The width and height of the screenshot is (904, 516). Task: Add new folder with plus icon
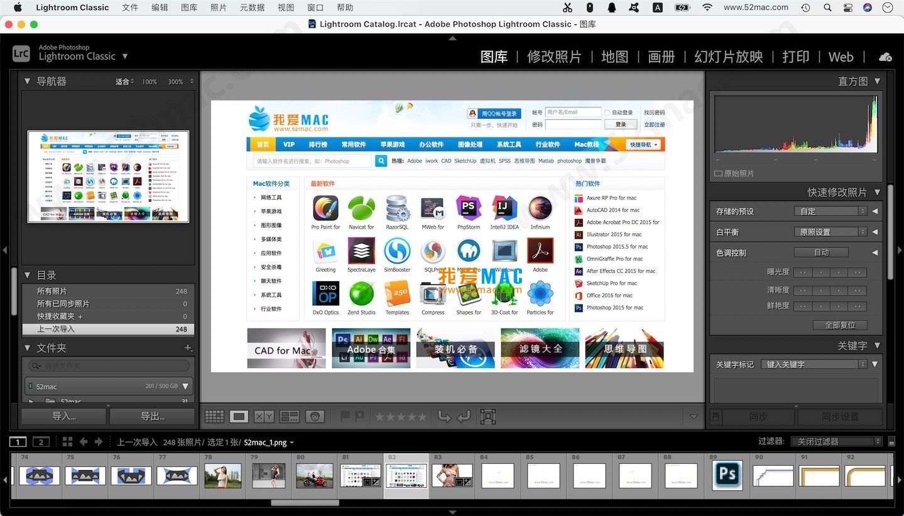pyautogui.click(x=188, y=348)
